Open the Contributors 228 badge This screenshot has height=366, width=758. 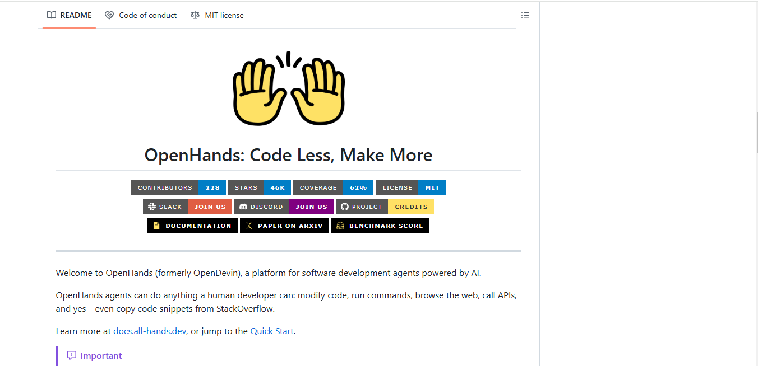tap(179, 187)
